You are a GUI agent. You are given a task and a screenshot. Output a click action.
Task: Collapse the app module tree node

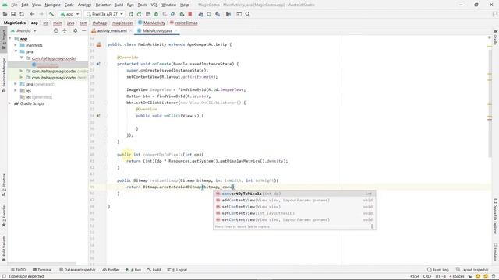pyautogui.click(x=10, y=39)
